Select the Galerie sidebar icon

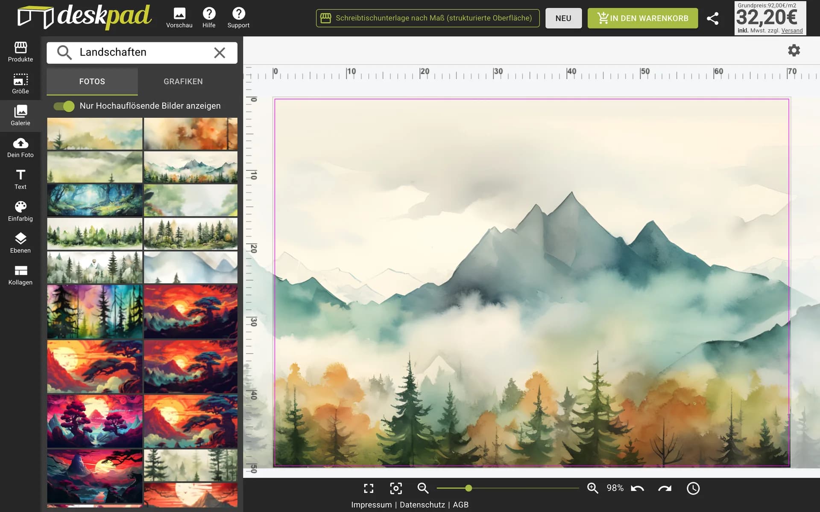coord(20,116)
